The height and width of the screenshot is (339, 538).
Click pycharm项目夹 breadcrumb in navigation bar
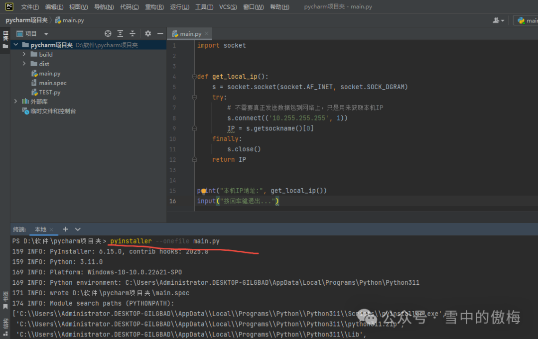click(x=26, y=20)
